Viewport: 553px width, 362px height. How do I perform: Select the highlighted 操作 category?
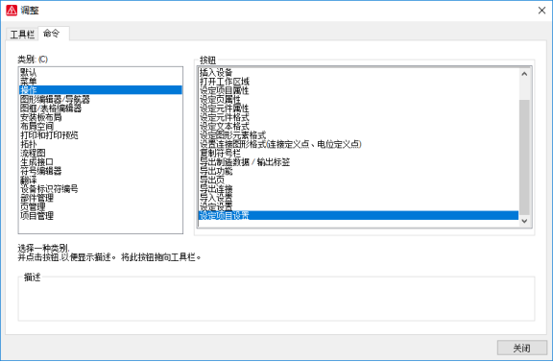[x=101, y=90]
